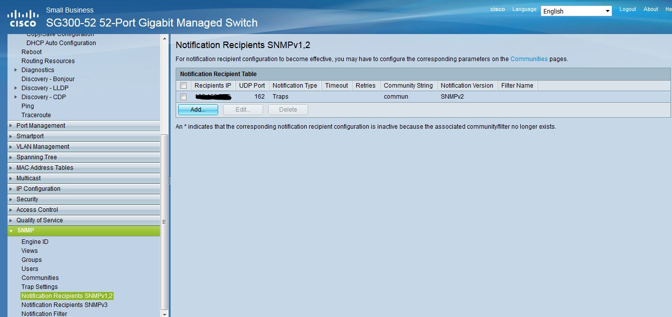Click the sidebar scrollbar up arrow

click(x=164, y=38)
